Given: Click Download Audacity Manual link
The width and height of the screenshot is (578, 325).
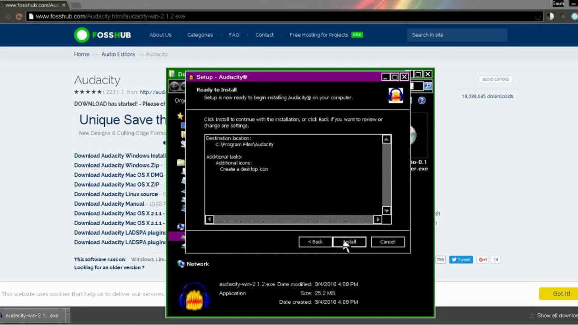Looking at the screenshot, I should click(x=109, y=204).
